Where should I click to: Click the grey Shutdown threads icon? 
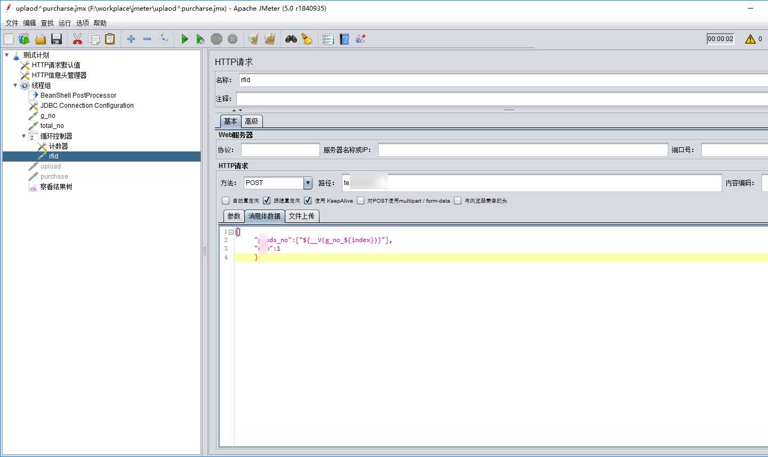tap(233, 39)
